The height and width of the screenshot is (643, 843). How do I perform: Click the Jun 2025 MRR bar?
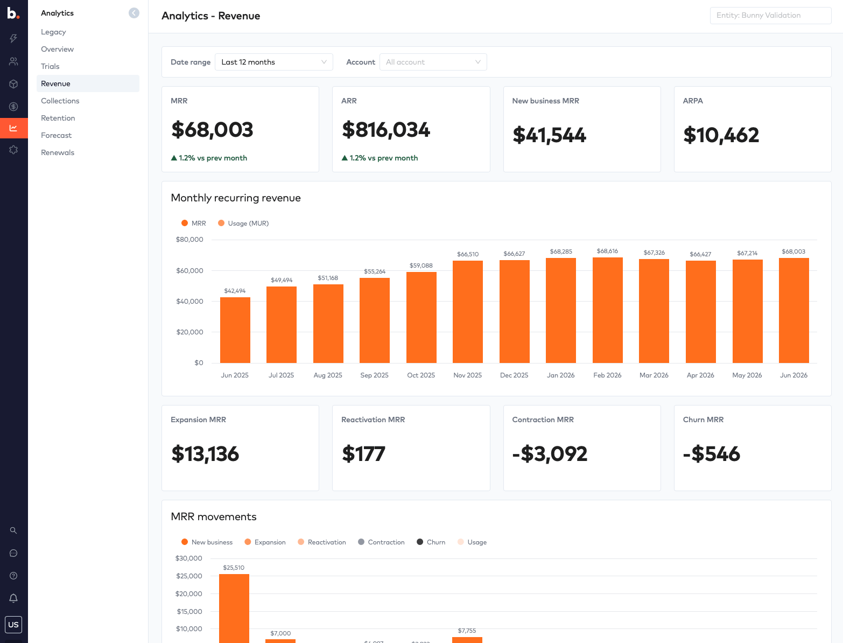point(235,330)
